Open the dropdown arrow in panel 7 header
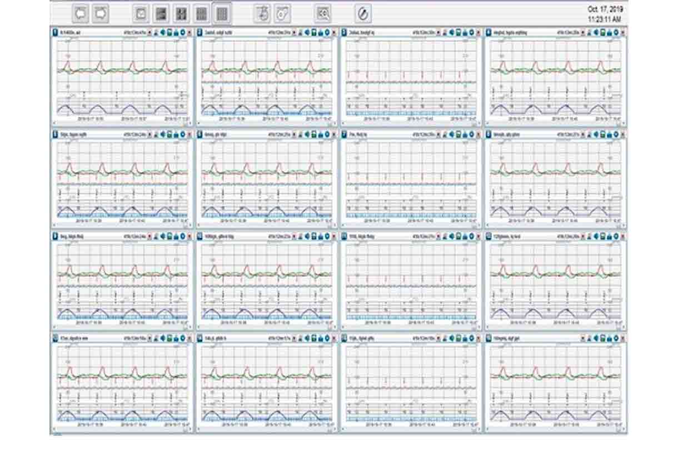The image size is (678, 451). (439, 134)
